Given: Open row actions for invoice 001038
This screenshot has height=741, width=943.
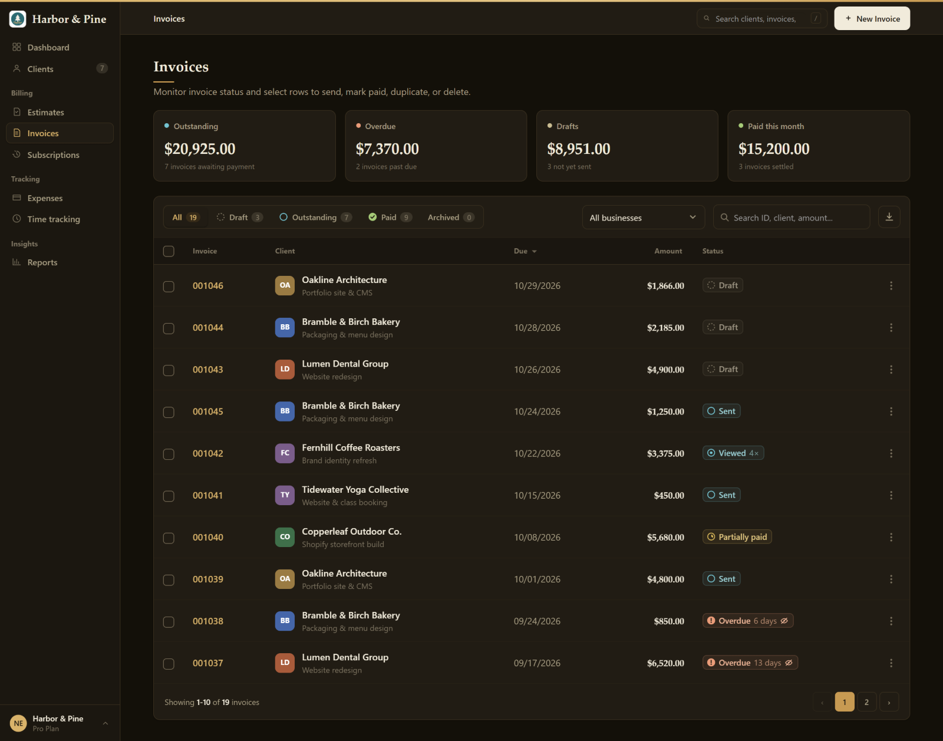Looking at the screenshot, I should pyautogui.click(x=891, y=621).
